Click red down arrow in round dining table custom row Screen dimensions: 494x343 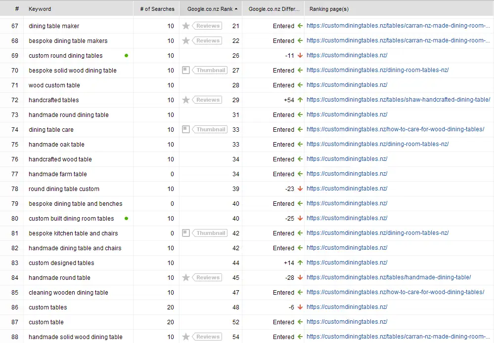(x=300, y=189)
